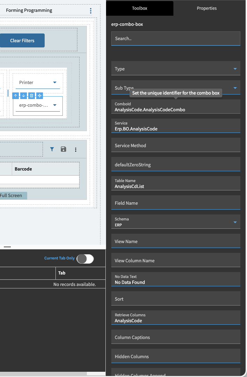247x377 pixels.
Task: Click the grid filter funnel icon
Action: 52,149
